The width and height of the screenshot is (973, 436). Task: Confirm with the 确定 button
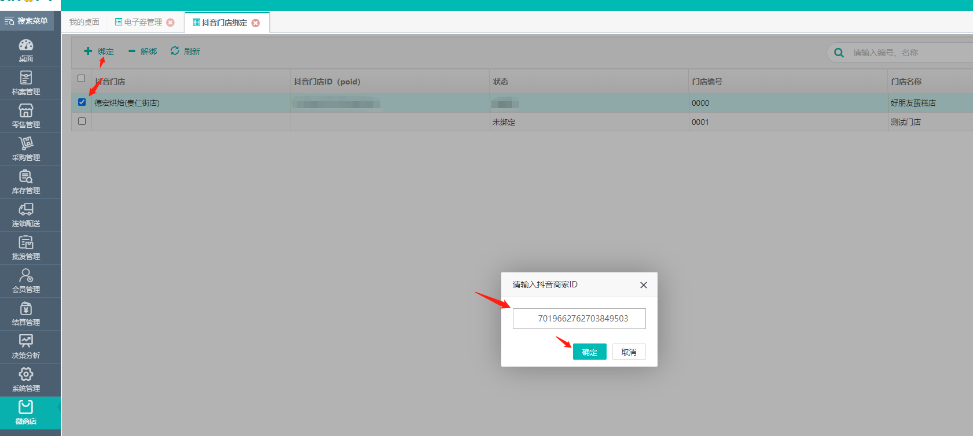point(590,352)
